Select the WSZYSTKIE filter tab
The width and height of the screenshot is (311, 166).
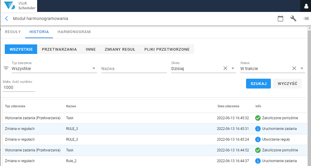(21, 49)
